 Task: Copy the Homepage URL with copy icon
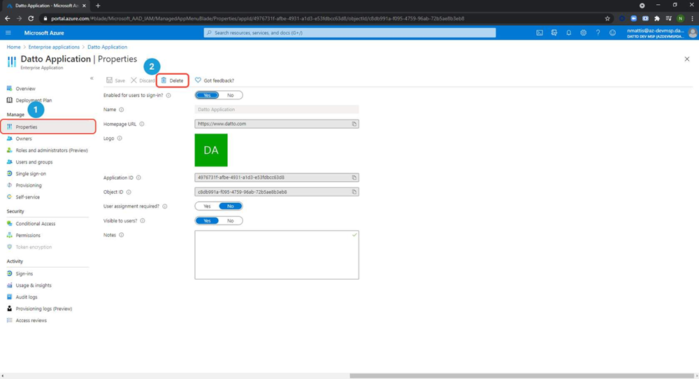click(354, 124)
